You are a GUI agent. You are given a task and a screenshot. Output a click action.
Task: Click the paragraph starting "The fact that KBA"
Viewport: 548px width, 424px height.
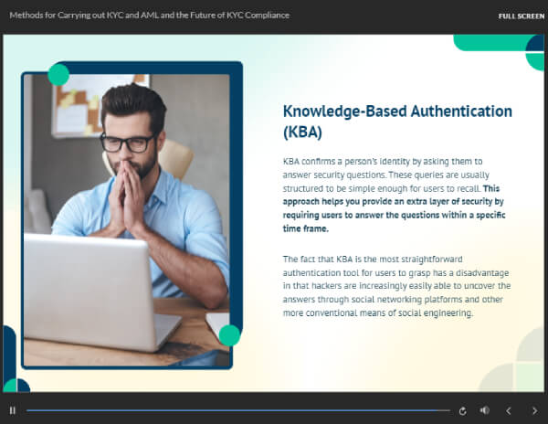coord(396,286)
